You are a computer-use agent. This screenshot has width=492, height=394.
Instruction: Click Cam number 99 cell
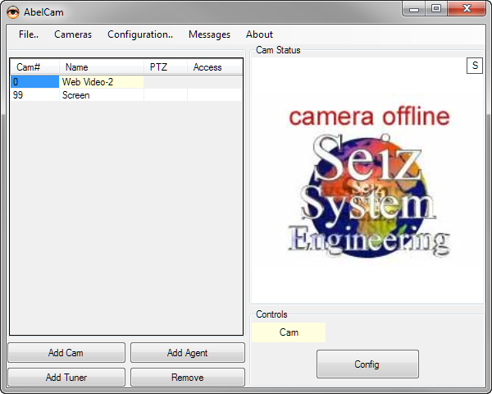(34, 95)
